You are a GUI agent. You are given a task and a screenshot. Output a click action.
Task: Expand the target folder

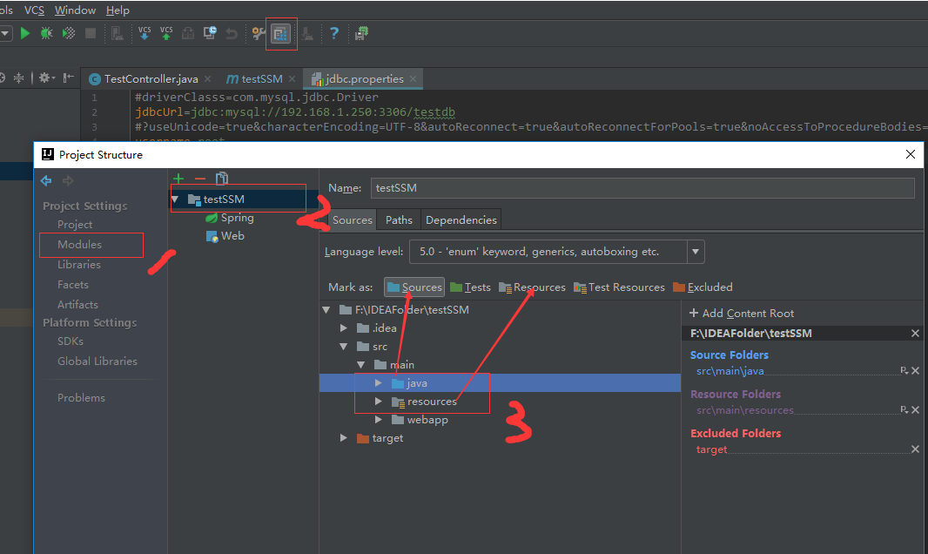click(344, 438)
